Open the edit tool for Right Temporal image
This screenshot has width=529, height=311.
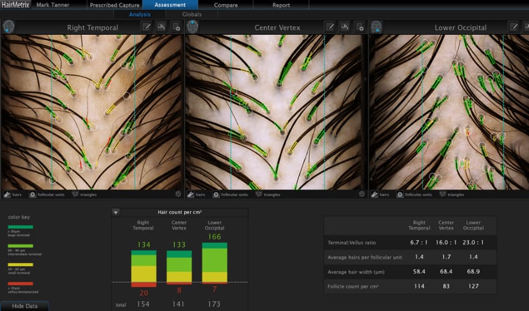point(146,27)
